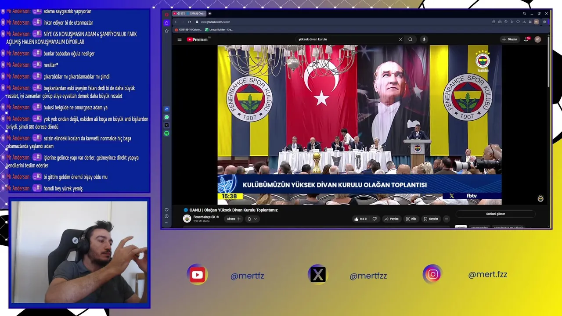
Task: Click chat message 'hamdi bey yürek yemiş'
Action: (63, 188)
